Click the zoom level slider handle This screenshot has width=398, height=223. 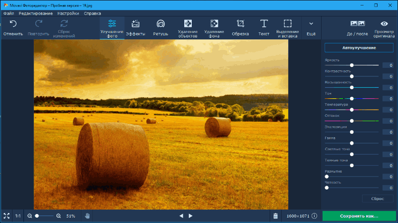click(37, 216)
